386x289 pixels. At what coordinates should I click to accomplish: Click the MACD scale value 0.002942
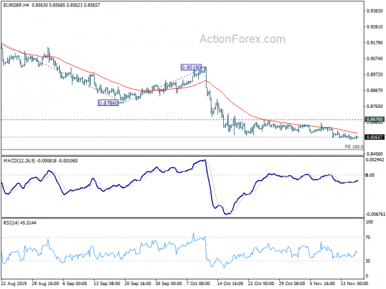coord(374,160)
